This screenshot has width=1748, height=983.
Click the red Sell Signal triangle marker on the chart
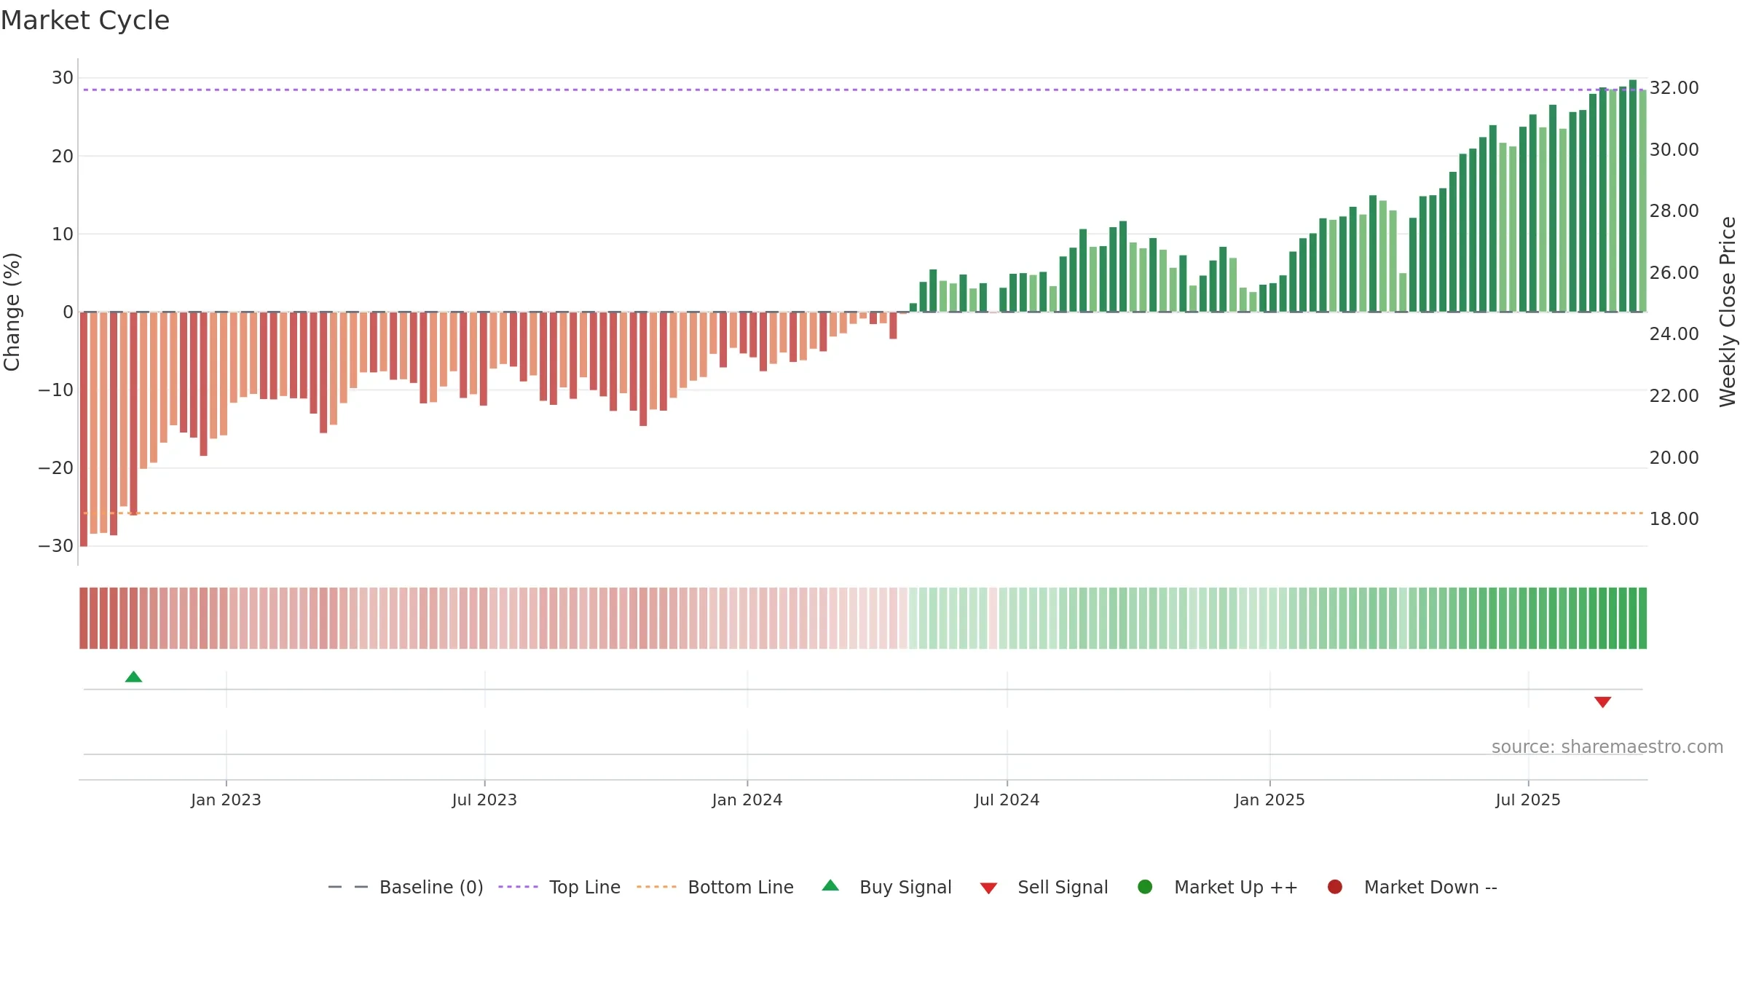tap(1602, 702)
